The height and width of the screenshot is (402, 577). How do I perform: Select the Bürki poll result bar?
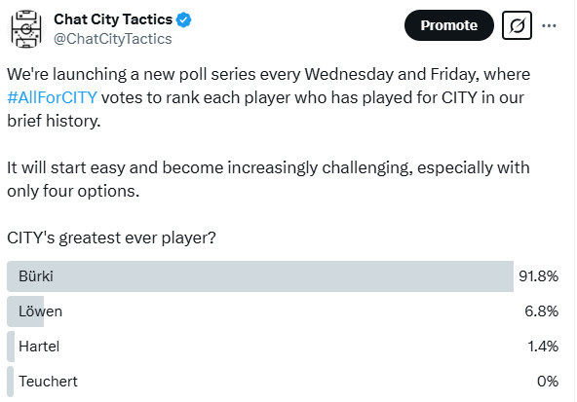pyautogui.click(x=260, y=276)
